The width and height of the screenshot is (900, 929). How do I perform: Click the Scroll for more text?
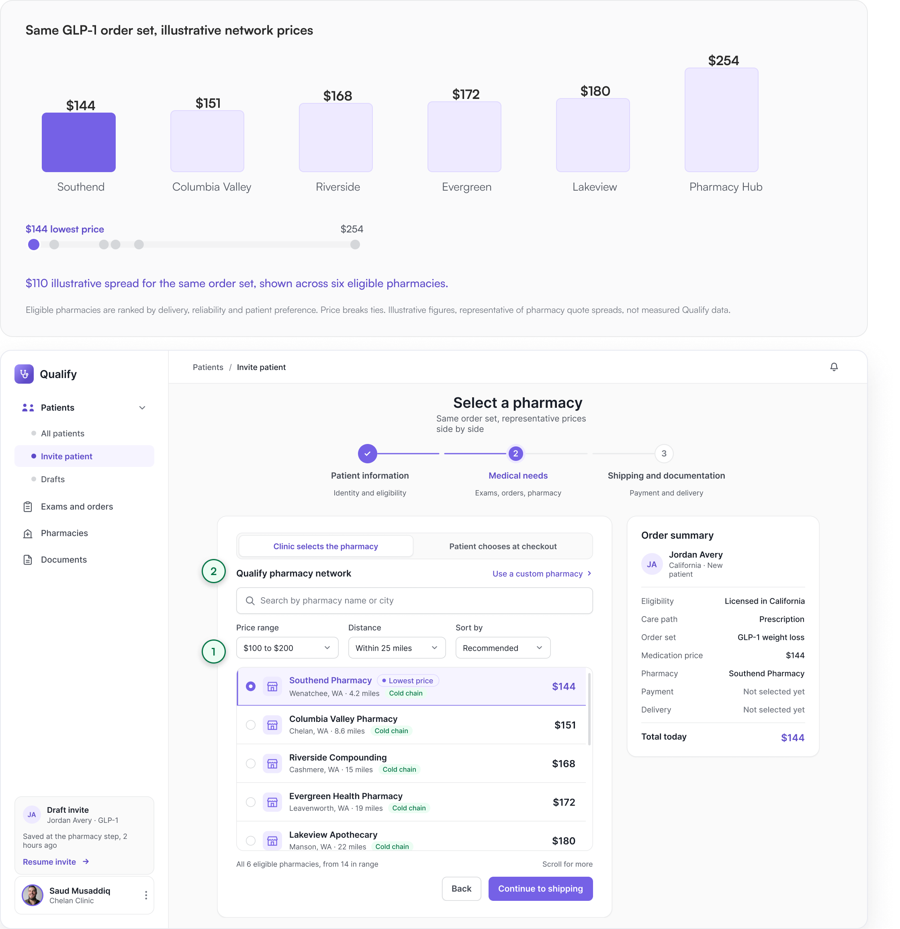coord(567,864)
